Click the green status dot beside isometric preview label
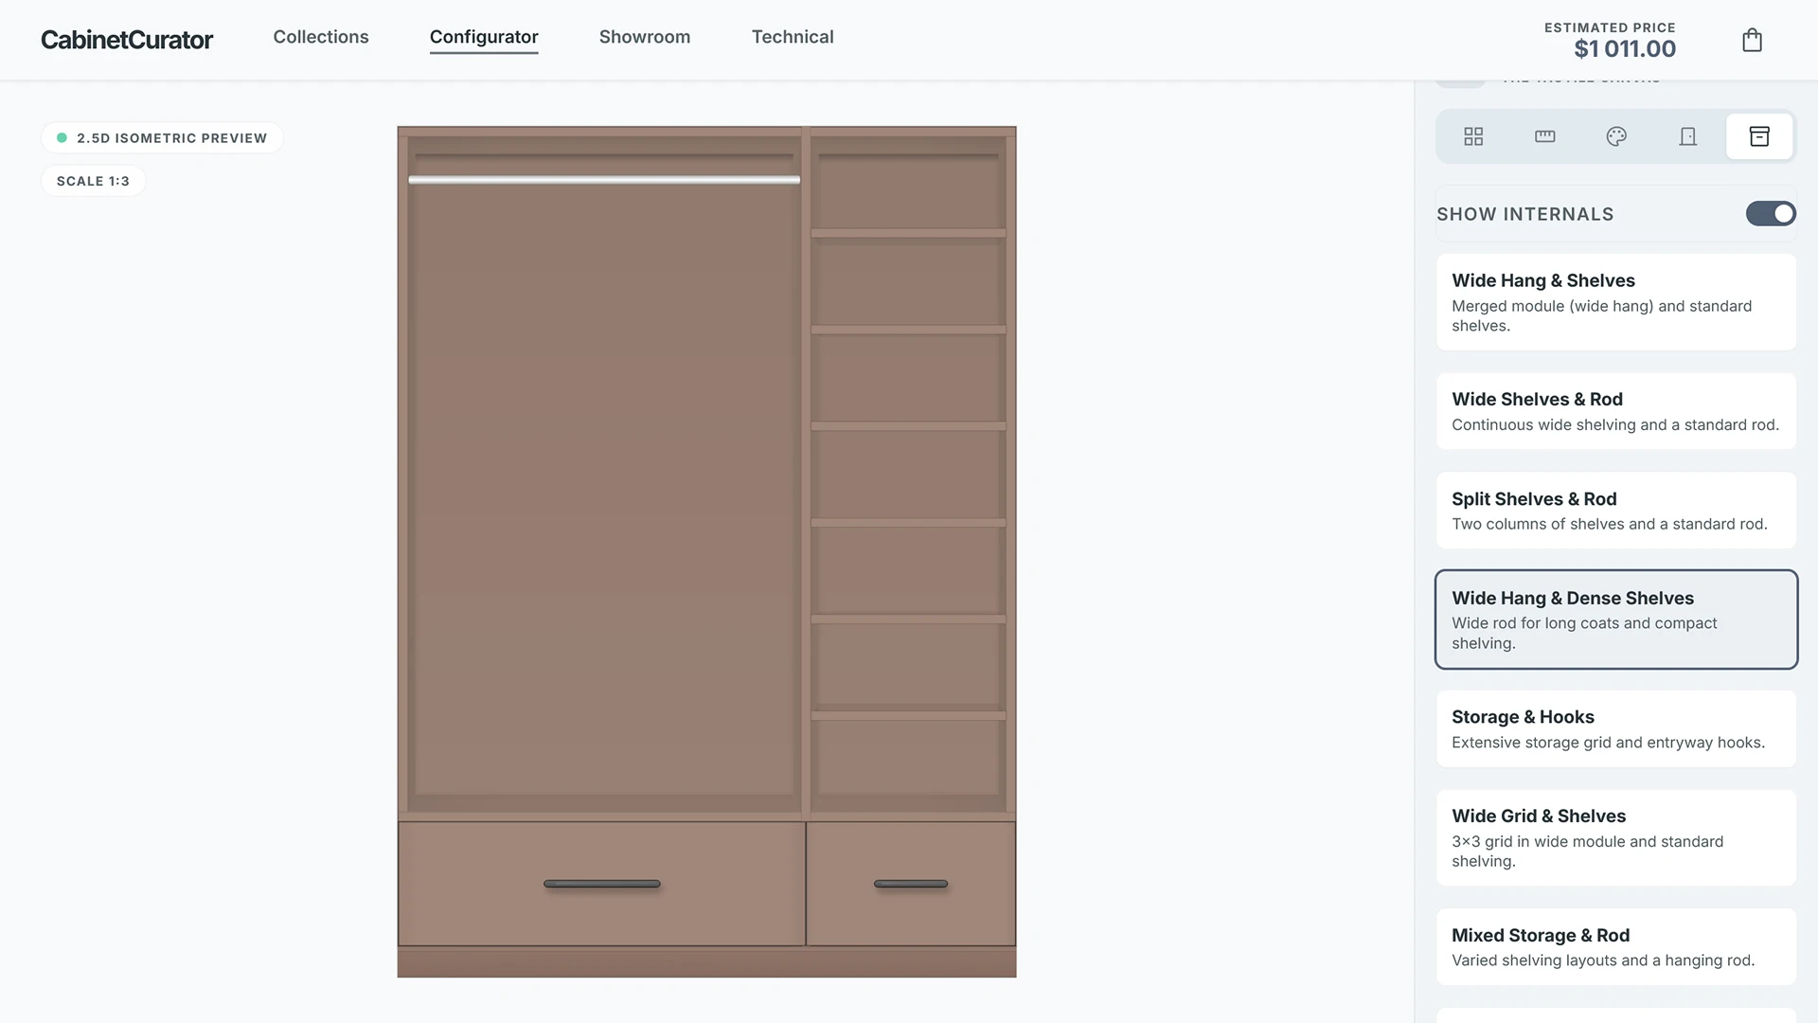 click(x=61, y=137)
